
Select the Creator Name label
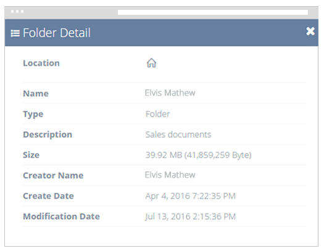[x=53, y=176]
